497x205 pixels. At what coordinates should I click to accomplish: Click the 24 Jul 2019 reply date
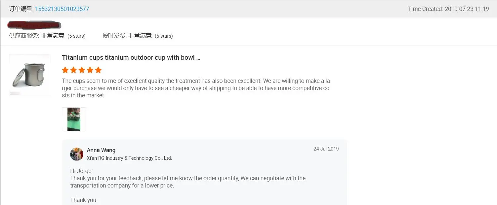click(x=326, y=149)
